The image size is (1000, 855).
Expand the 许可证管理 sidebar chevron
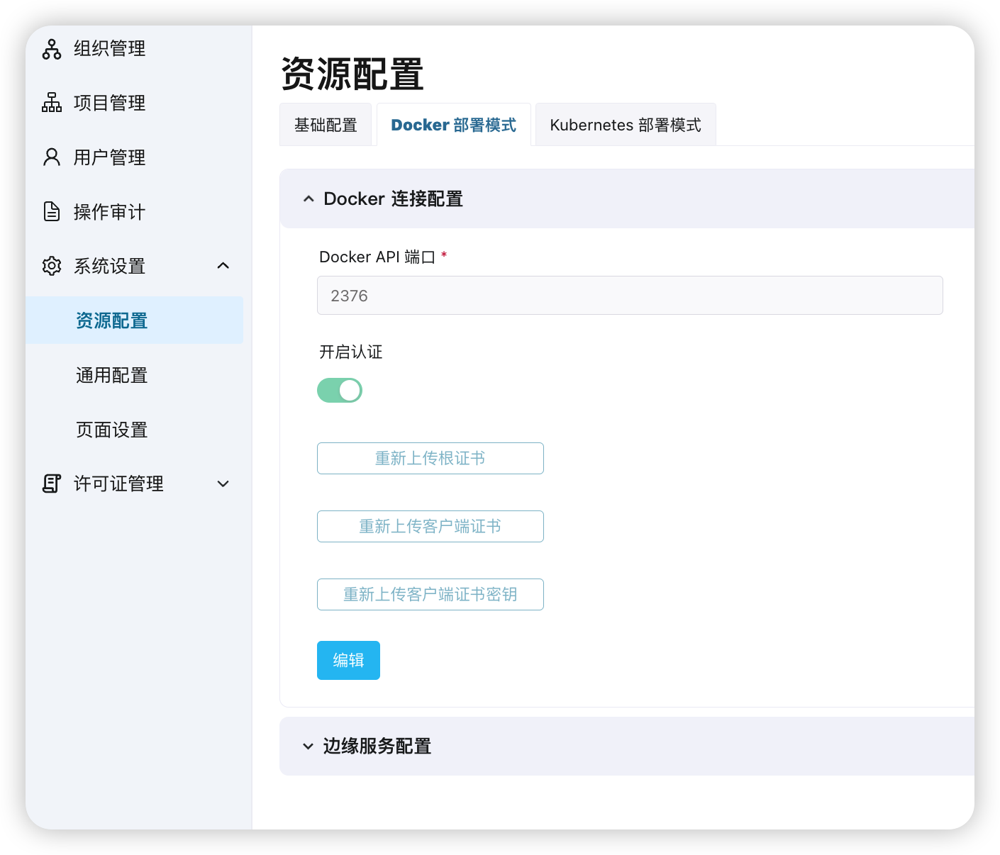223,484
